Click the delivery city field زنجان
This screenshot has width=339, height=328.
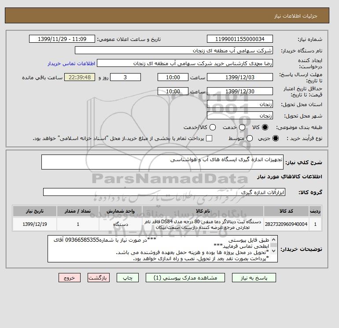[240, 116]
